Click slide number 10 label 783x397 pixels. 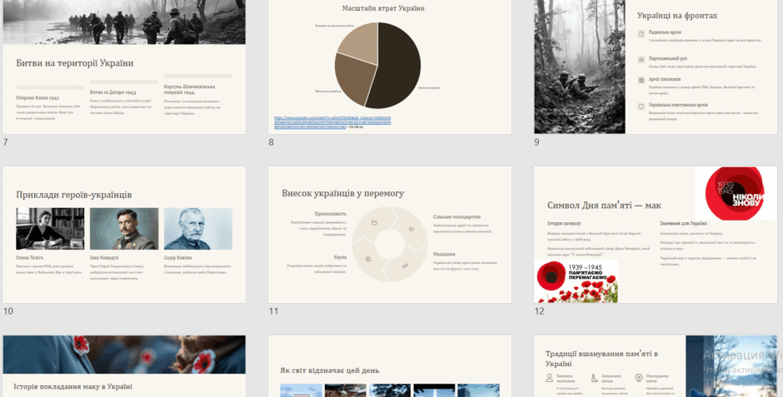8,312
